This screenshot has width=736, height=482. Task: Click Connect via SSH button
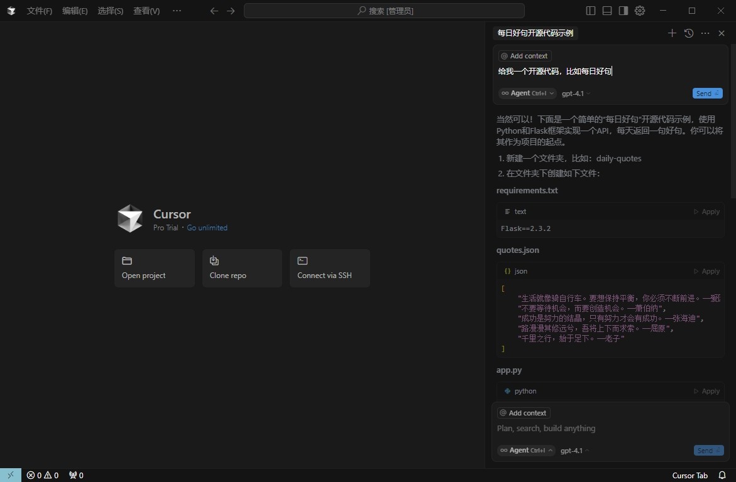330,268
